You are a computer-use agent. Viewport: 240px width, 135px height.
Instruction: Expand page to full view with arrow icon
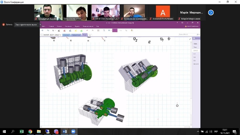(190, 39)
